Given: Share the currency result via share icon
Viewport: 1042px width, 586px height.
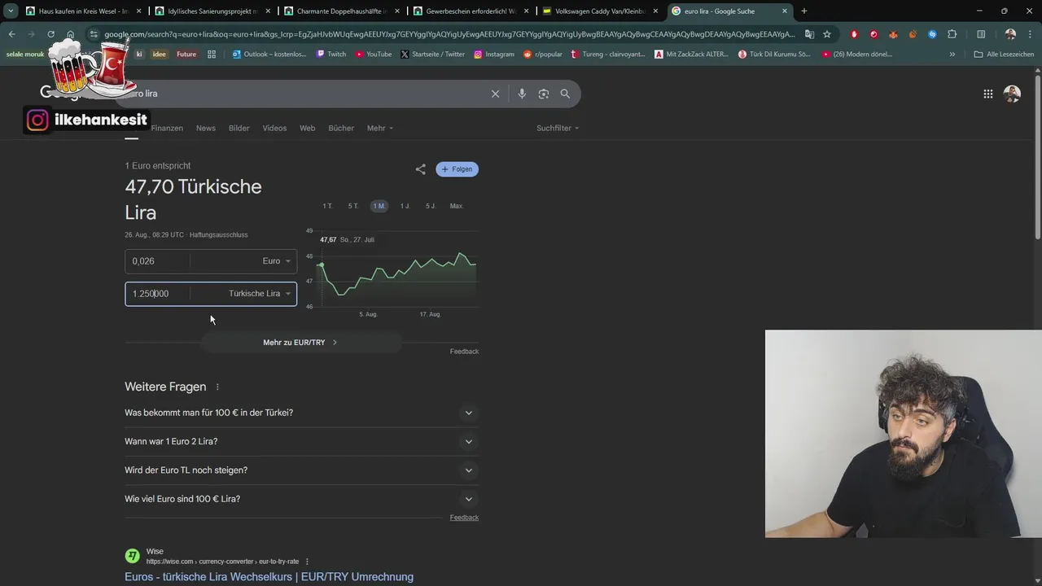Looking at the screenshot, I should pos(420,169).
